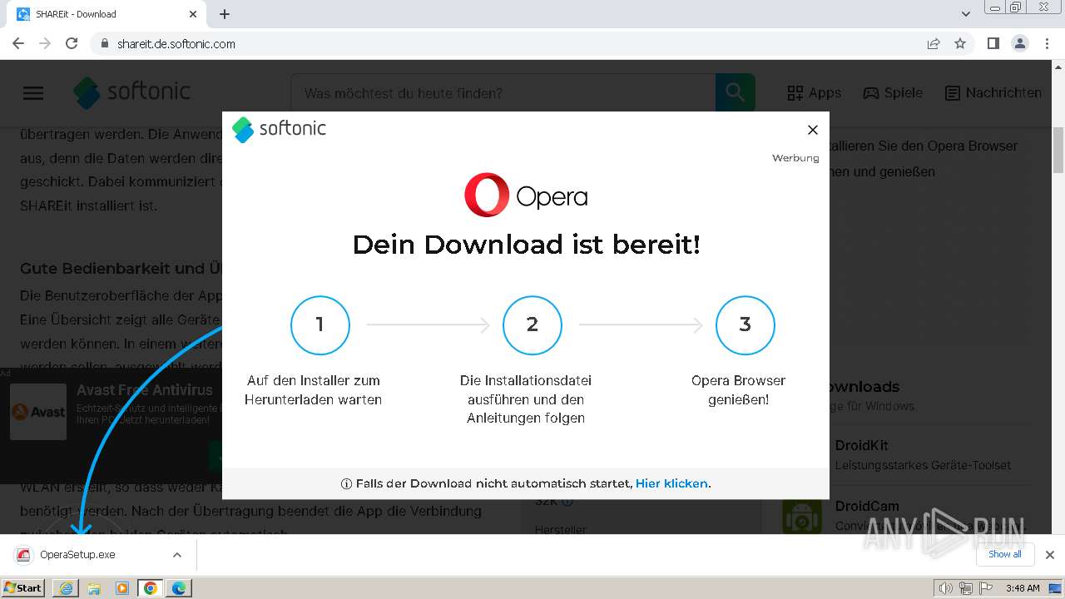Click the network tray icon
Screen dimensions: 1065x599
965,588
